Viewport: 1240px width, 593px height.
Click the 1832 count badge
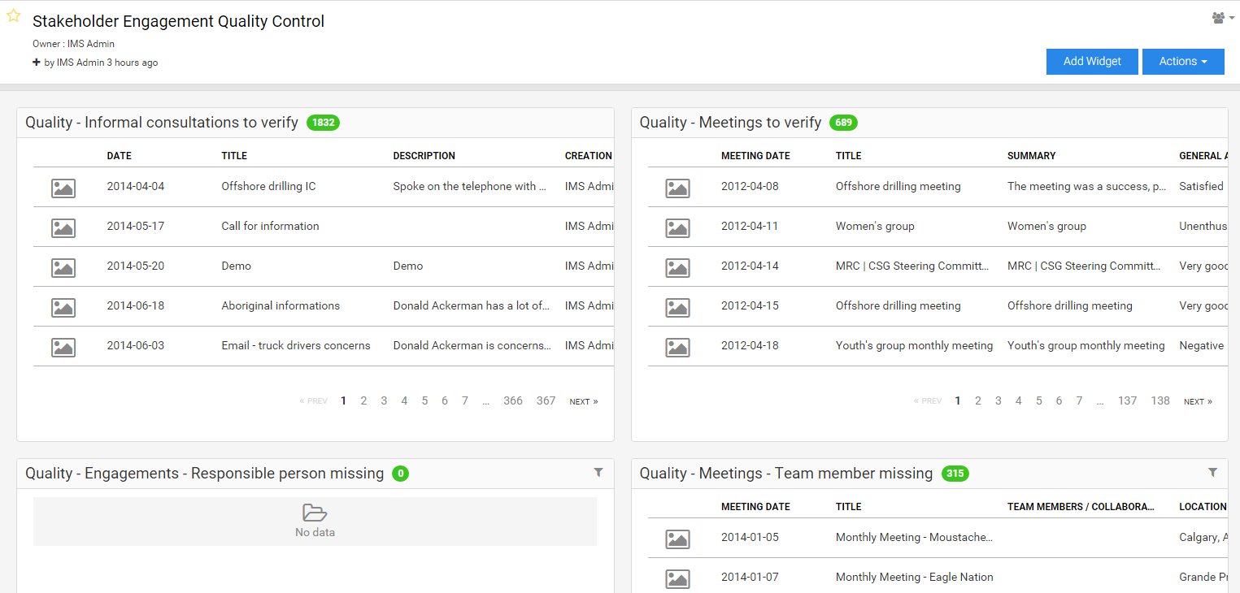coord(323,123)
